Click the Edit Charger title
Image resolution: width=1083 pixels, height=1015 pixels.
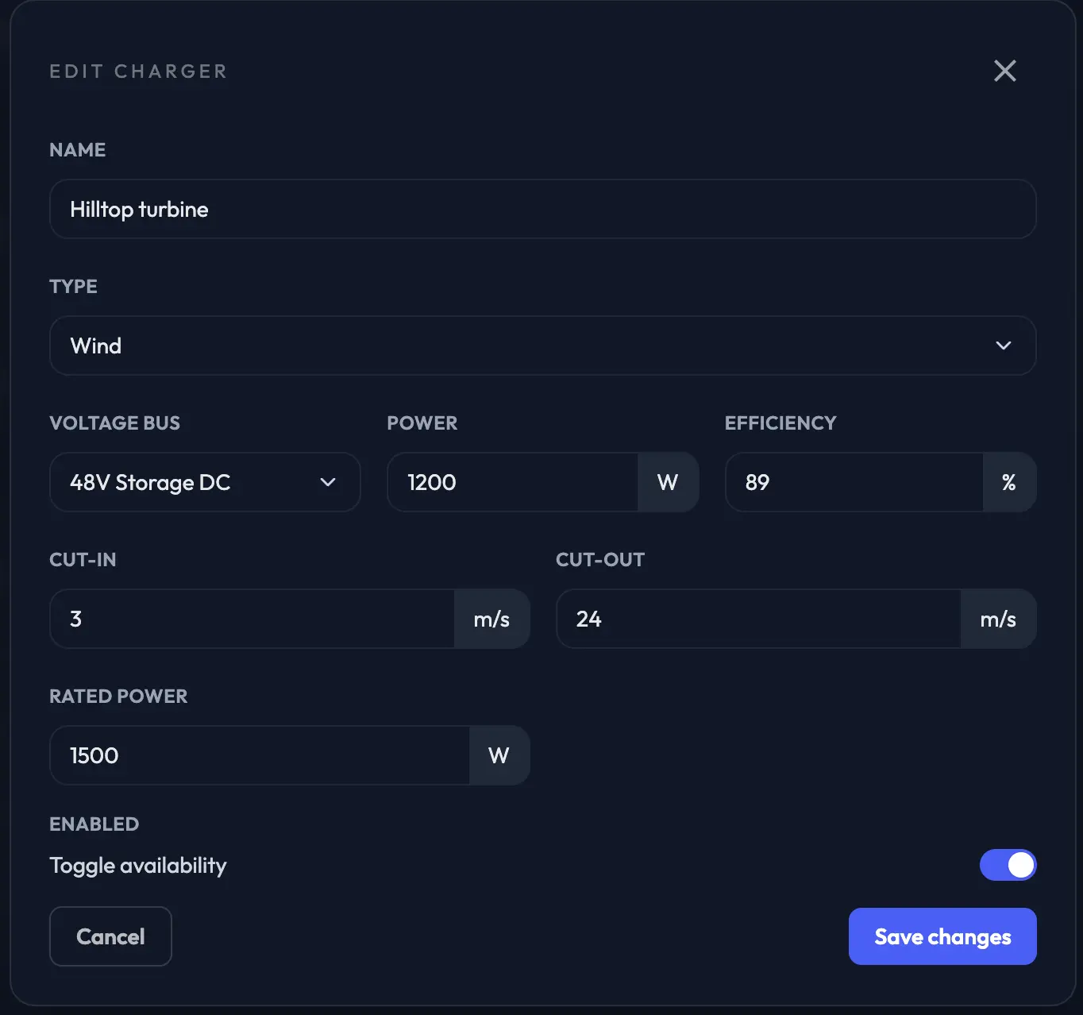pyautogui.click(x=138, y=71)
